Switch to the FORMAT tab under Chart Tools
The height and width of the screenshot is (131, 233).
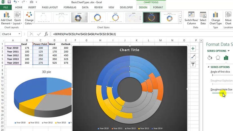tap(158, 7)
